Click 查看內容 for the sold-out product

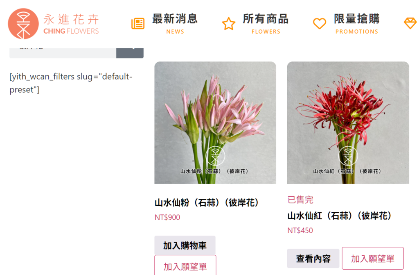[313, 258]
